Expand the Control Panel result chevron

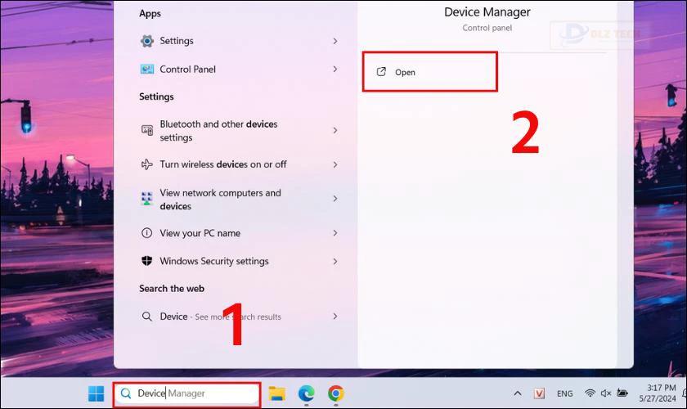335,70
